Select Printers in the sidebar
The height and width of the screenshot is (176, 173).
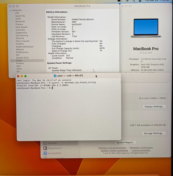20,63
